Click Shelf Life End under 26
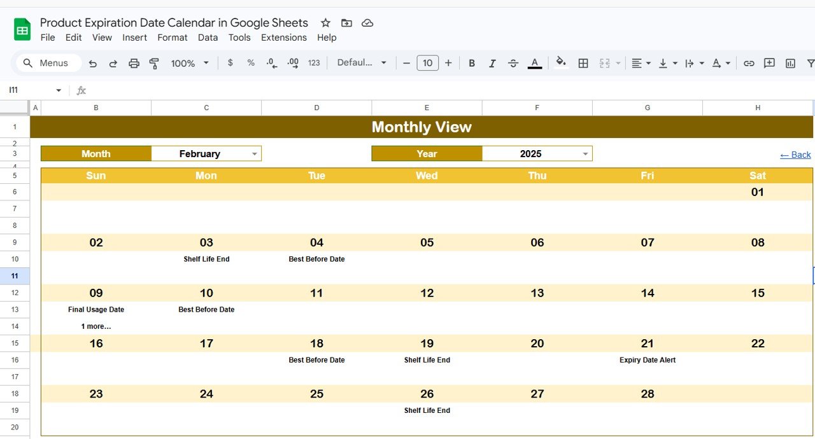815x439 pixels. [427, 410]
